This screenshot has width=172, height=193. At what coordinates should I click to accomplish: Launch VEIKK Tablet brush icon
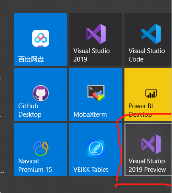pyautogui.click(x=96, y=148)
